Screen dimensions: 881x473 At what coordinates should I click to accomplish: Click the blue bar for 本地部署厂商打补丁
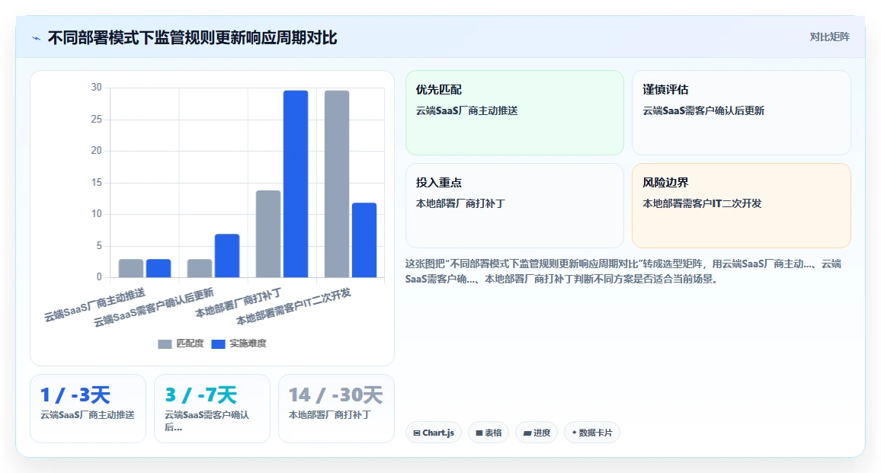(296, 184)
